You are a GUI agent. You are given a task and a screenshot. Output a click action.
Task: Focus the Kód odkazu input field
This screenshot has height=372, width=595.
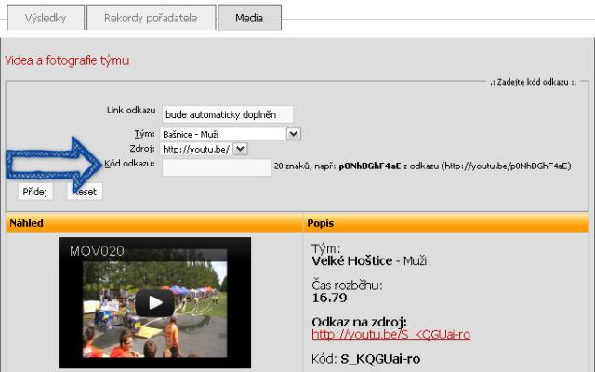[x=217, y=167]
